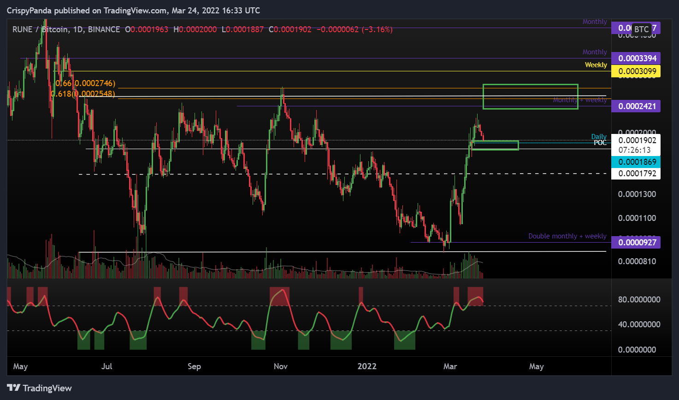Screen dimensions: 679x400
Task: Click the close value C0.0001902
Action: pos(290,29)
